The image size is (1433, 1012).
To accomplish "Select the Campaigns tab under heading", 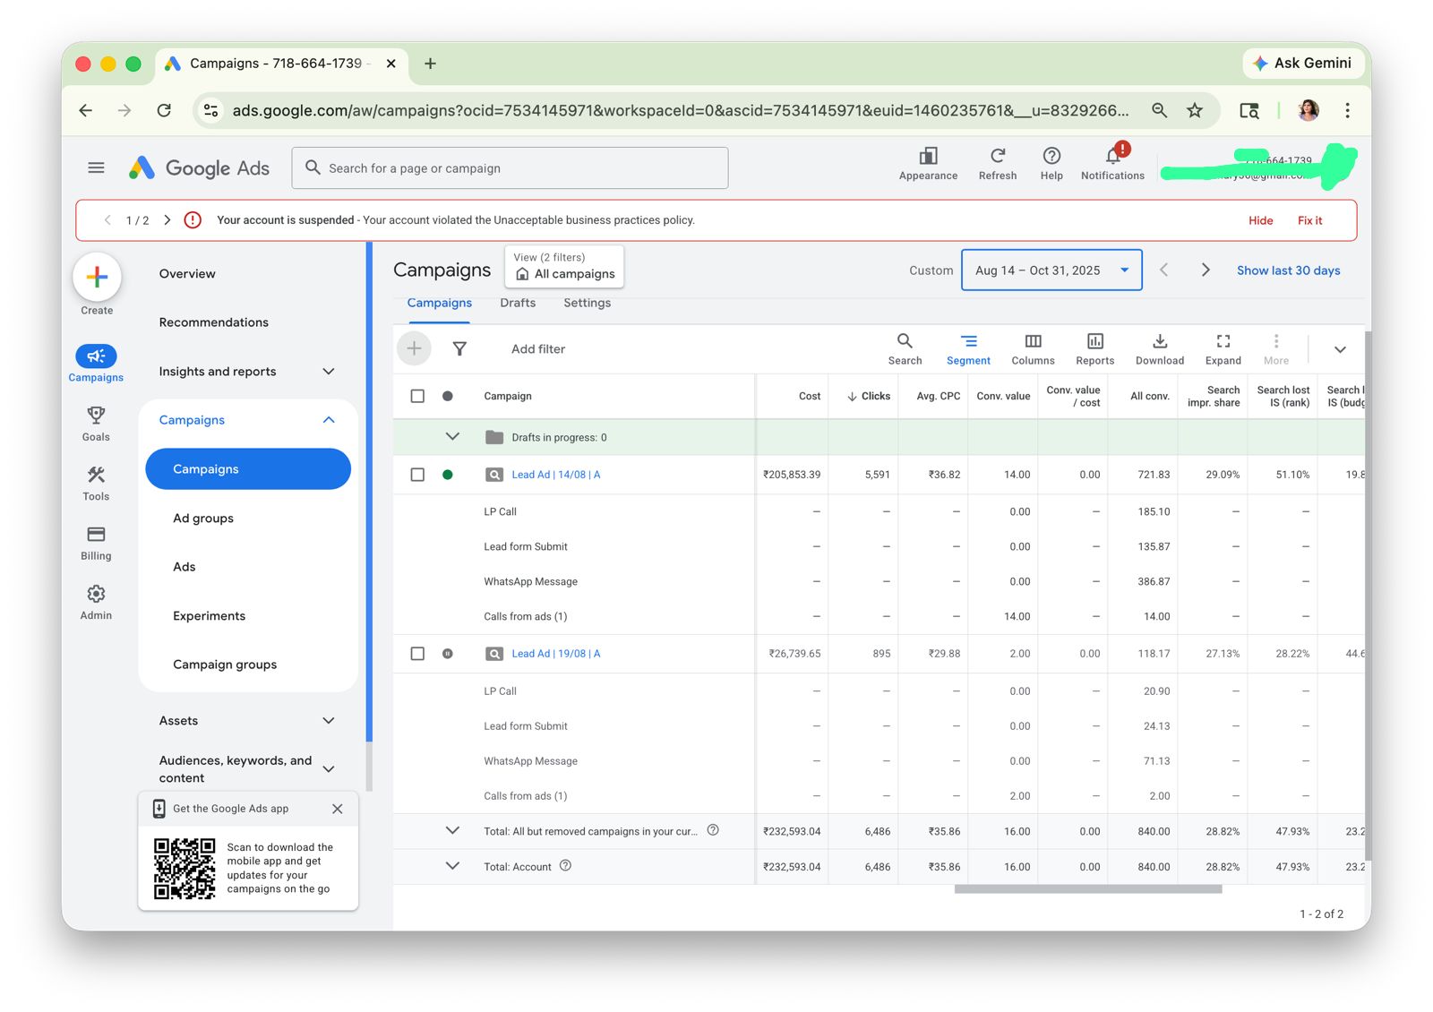I will [439, 303].
